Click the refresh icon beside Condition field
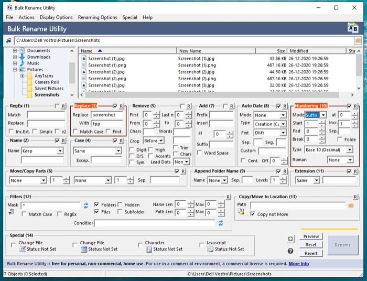 pos(221,223)
